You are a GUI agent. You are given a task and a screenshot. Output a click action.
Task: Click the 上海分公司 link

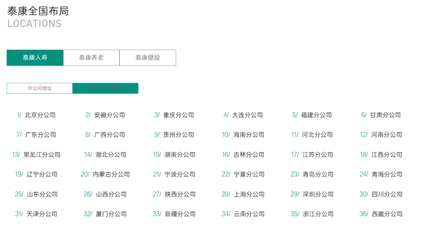[248, 195]
